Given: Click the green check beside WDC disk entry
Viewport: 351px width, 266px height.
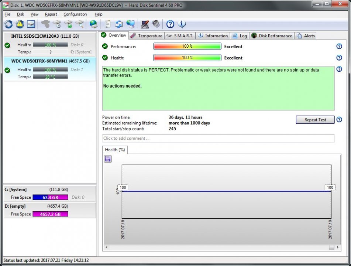Looking at the screenshot, I should pos(7,70).
